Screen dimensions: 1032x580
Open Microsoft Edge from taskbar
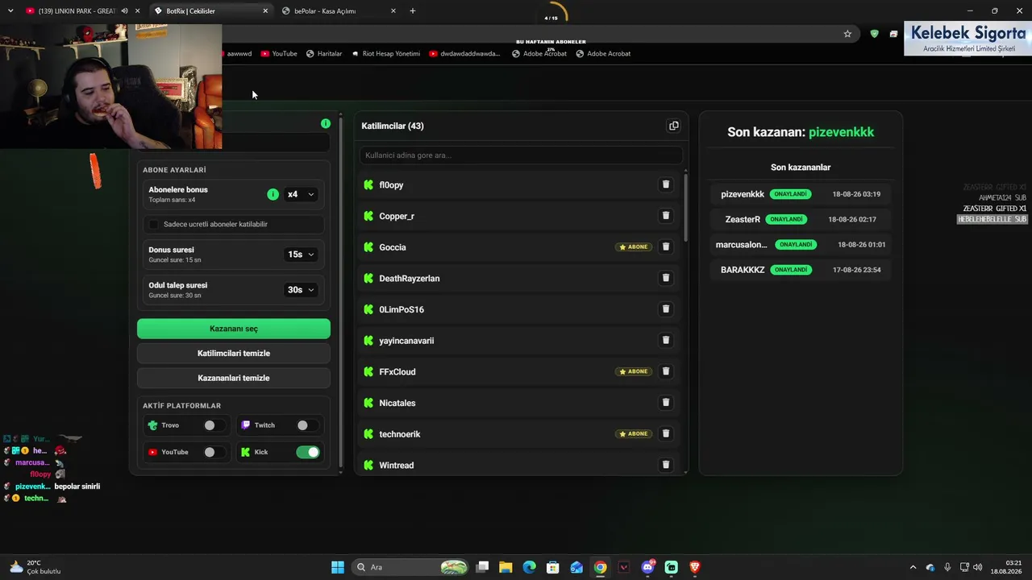click(529, 567)
